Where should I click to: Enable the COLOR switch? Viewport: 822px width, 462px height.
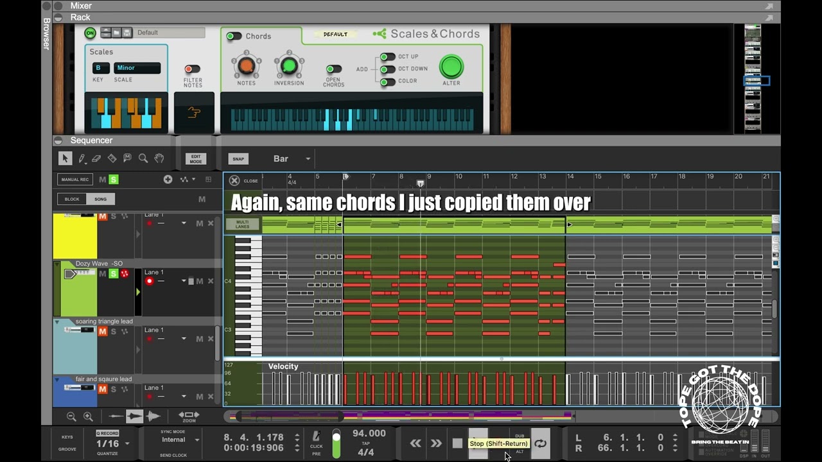(388, 81)
